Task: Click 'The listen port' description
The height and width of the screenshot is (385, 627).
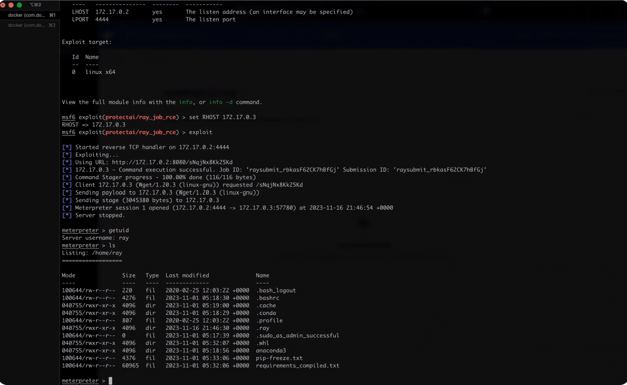Action: point(211,20)
